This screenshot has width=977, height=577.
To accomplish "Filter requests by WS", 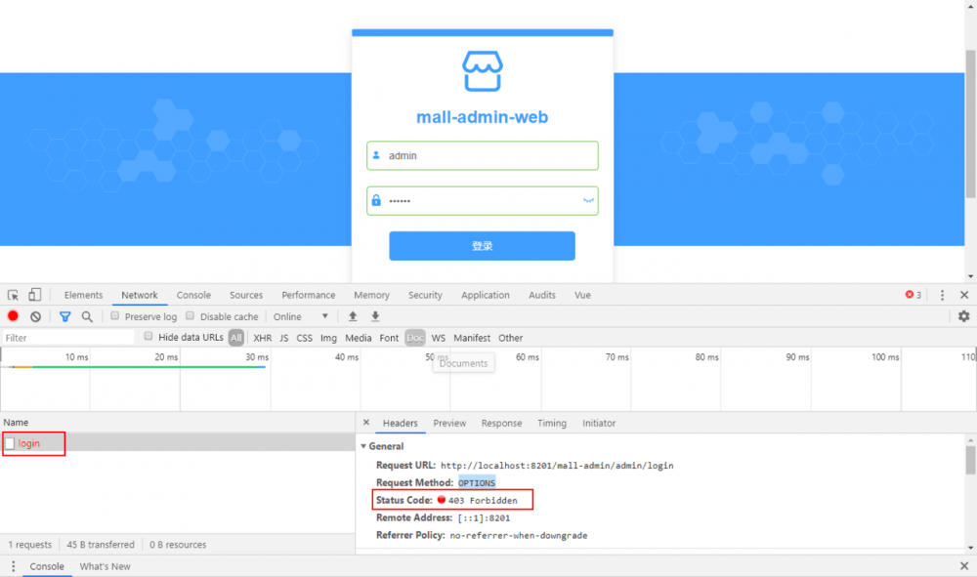I will (x=439, y=338).
